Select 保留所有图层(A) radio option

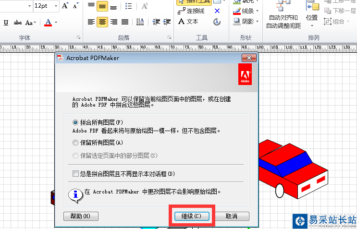click(x=75, y=143)
